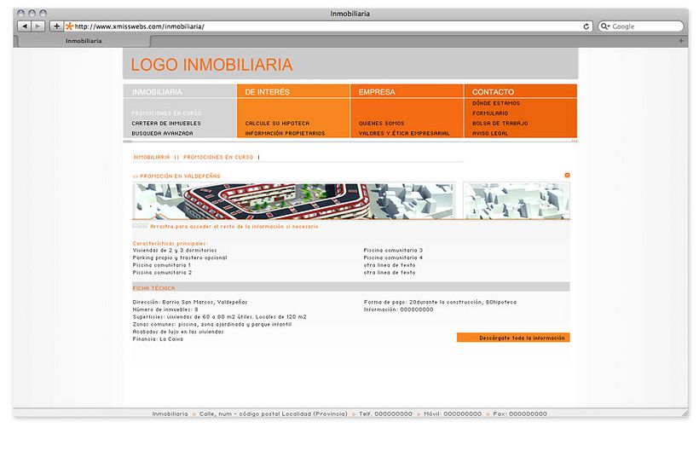The width and height of the screenshot is (699, 451).
Task: Open Aviso legal link
Action: pyautogui.click(x=490, y=133)
